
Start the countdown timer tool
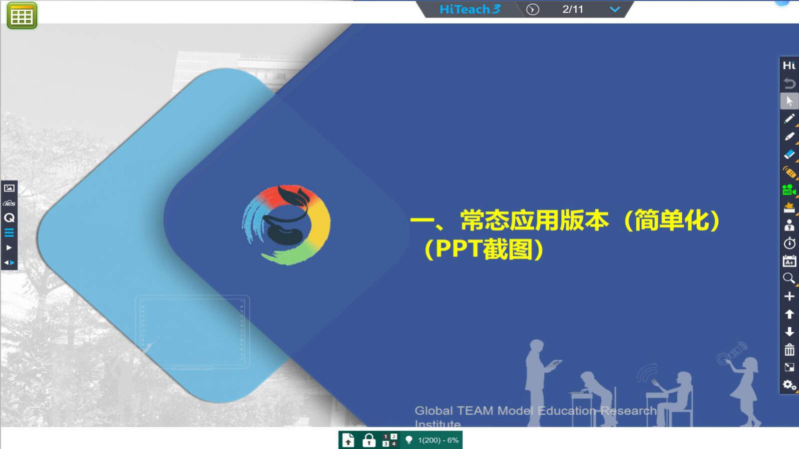click(789, 243)
